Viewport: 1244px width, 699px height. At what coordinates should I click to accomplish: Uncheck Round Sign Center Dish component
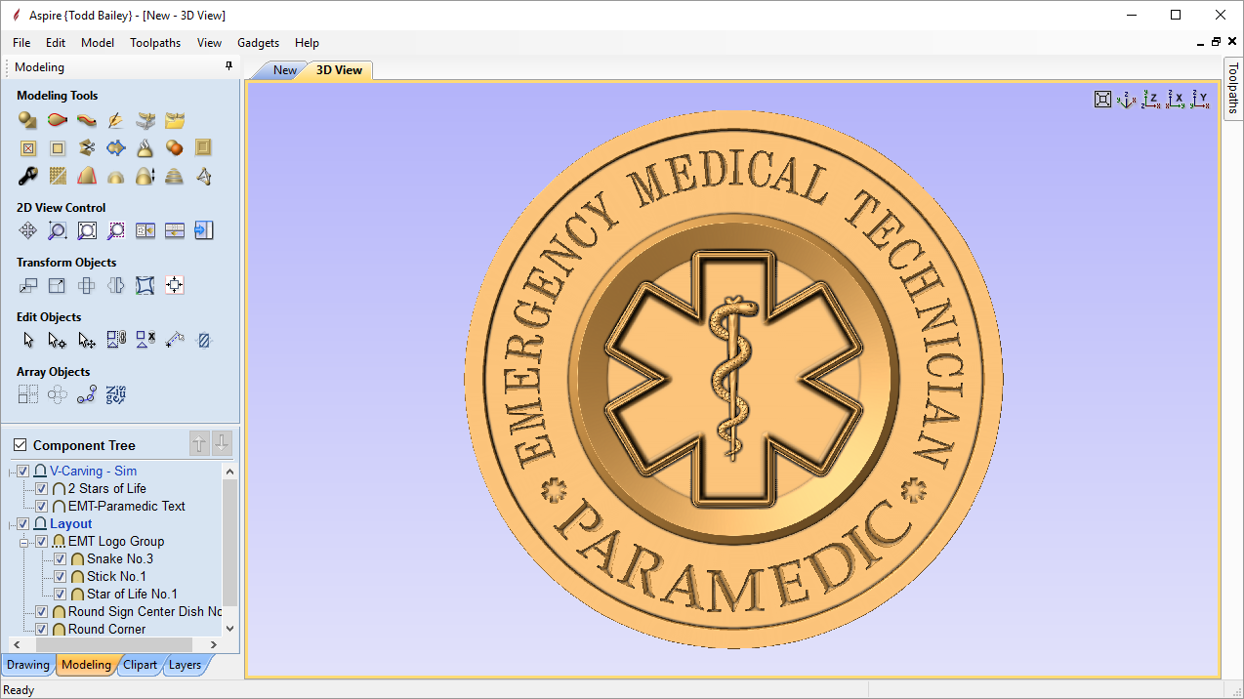click(x=41, y=611)
